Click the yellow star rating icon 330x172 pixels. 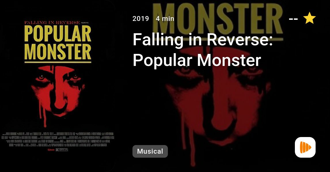(309, 18)
